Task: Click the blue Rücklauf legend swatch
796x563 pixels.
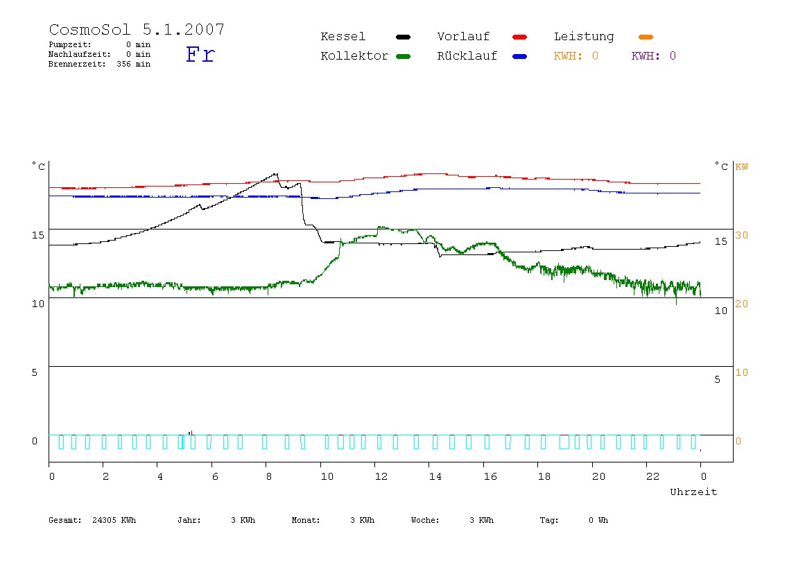Action: point(520,56)
